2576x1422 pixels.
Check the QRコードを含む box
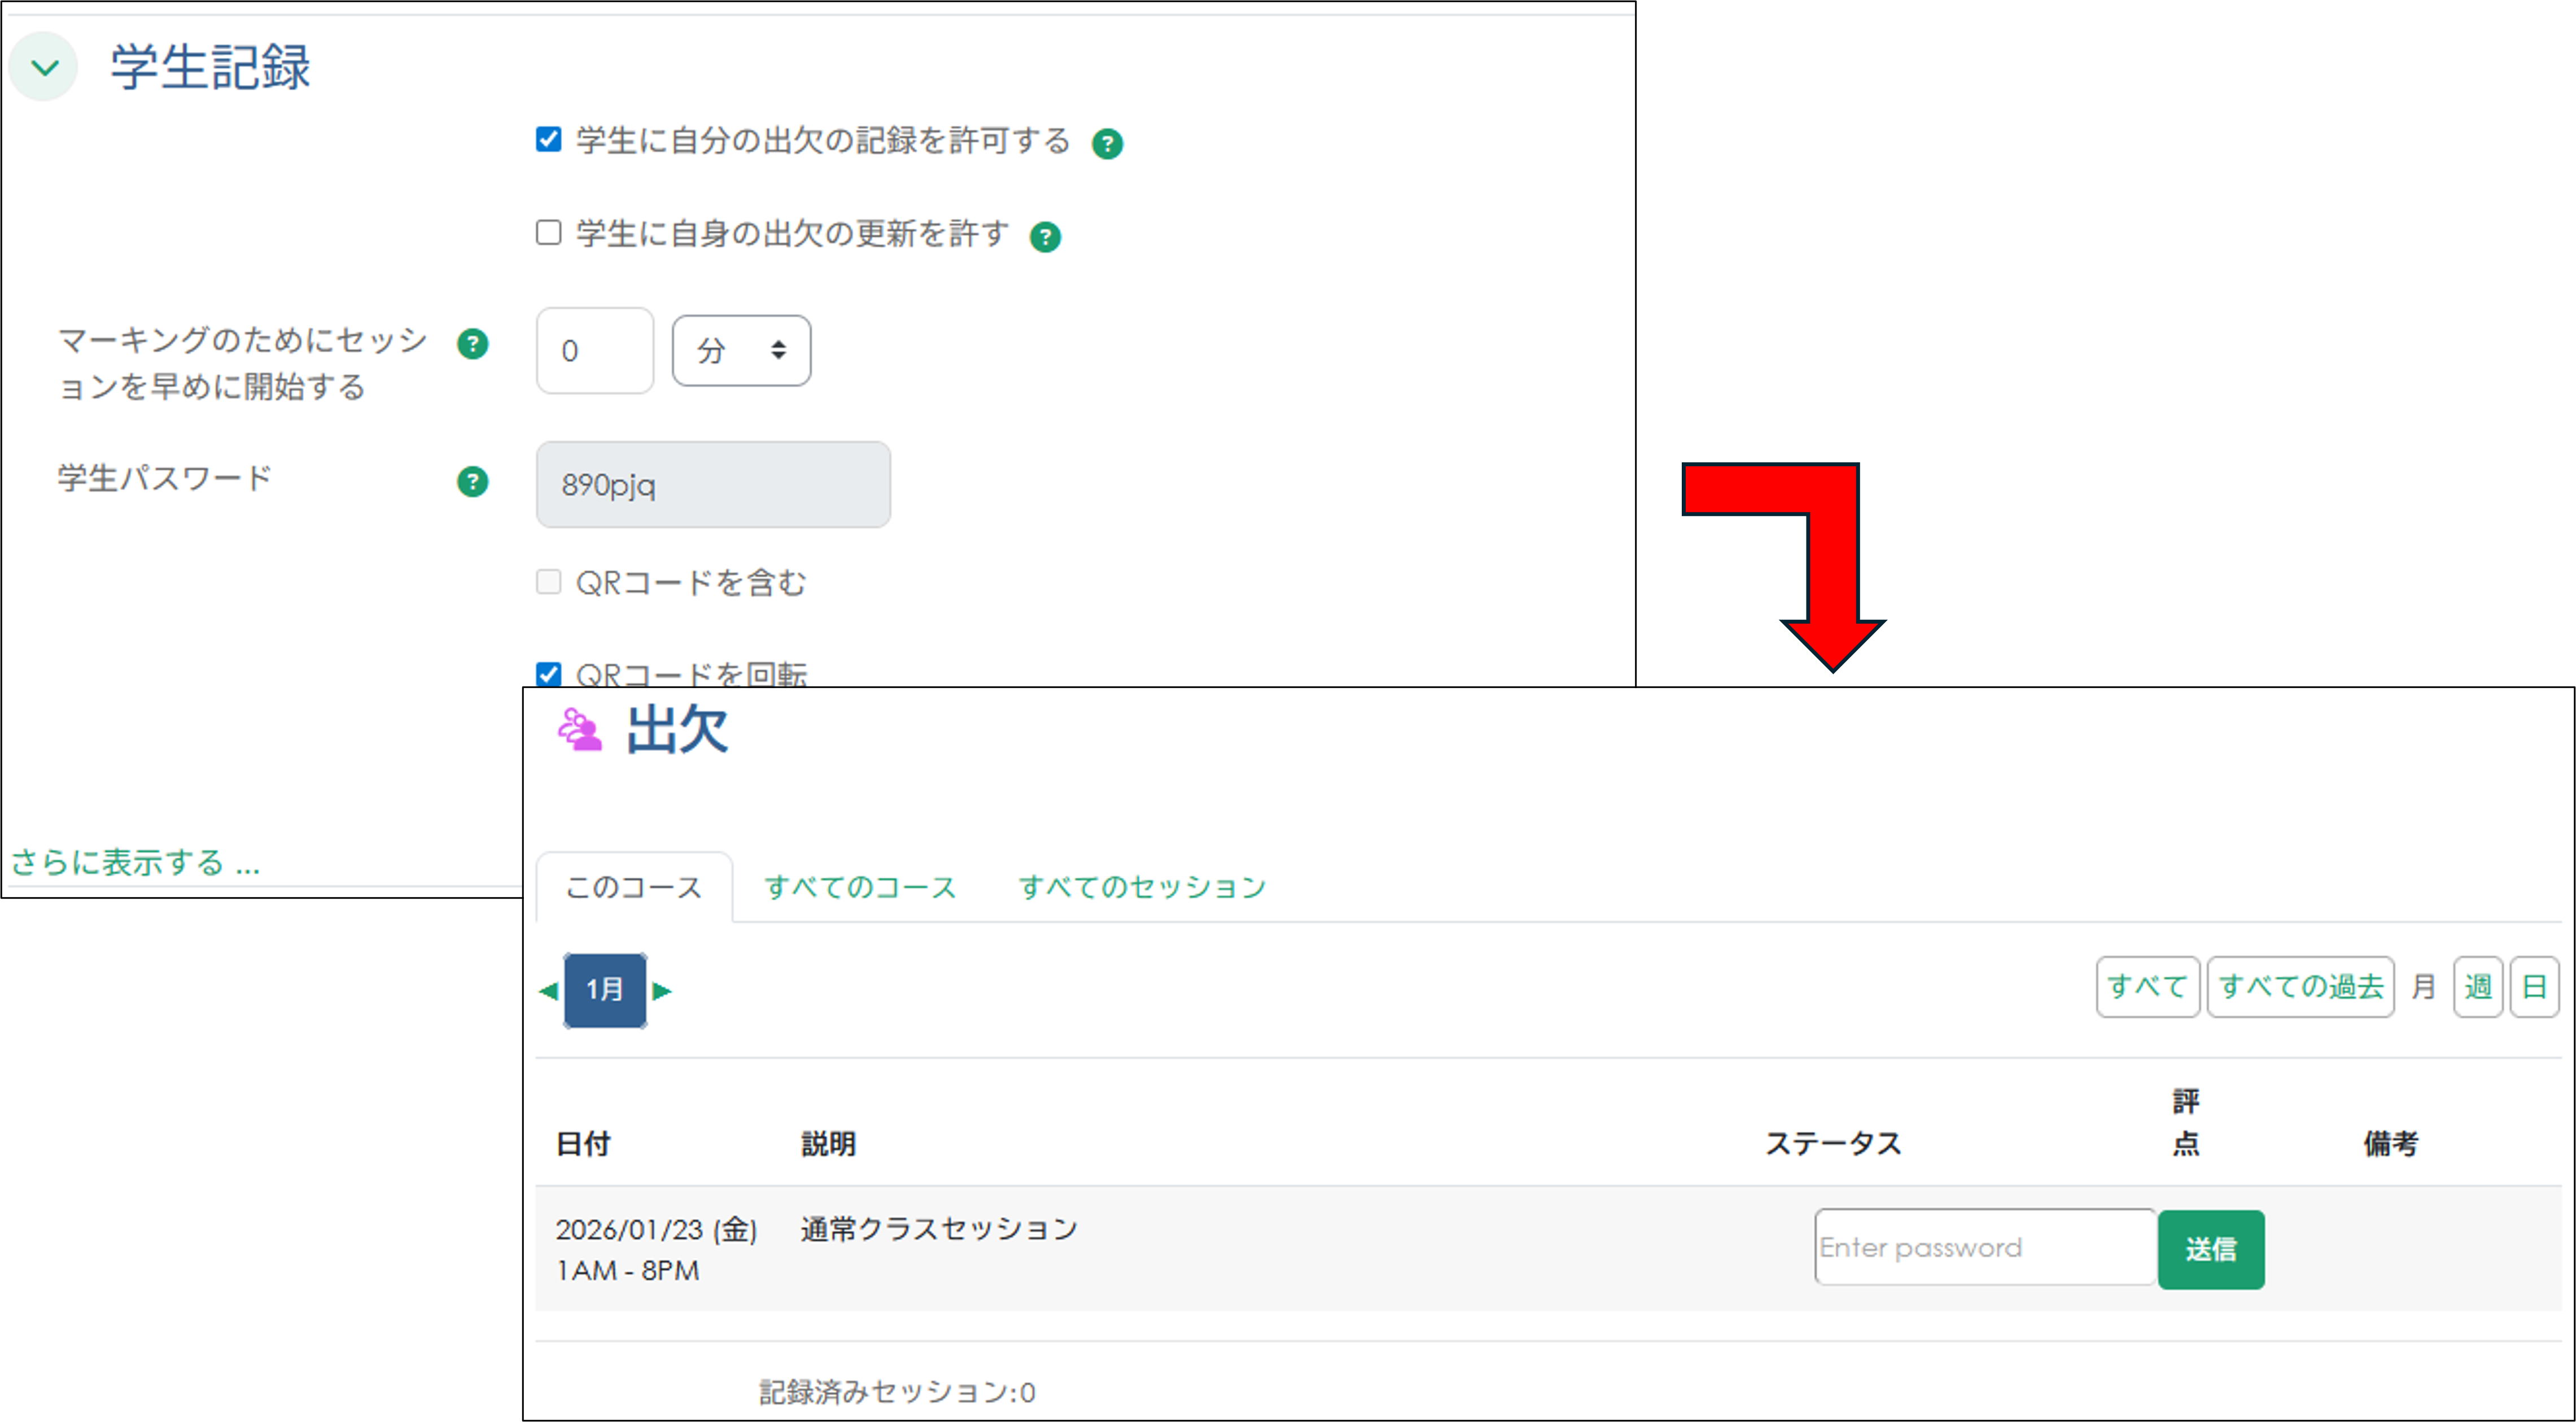[549, 582]
